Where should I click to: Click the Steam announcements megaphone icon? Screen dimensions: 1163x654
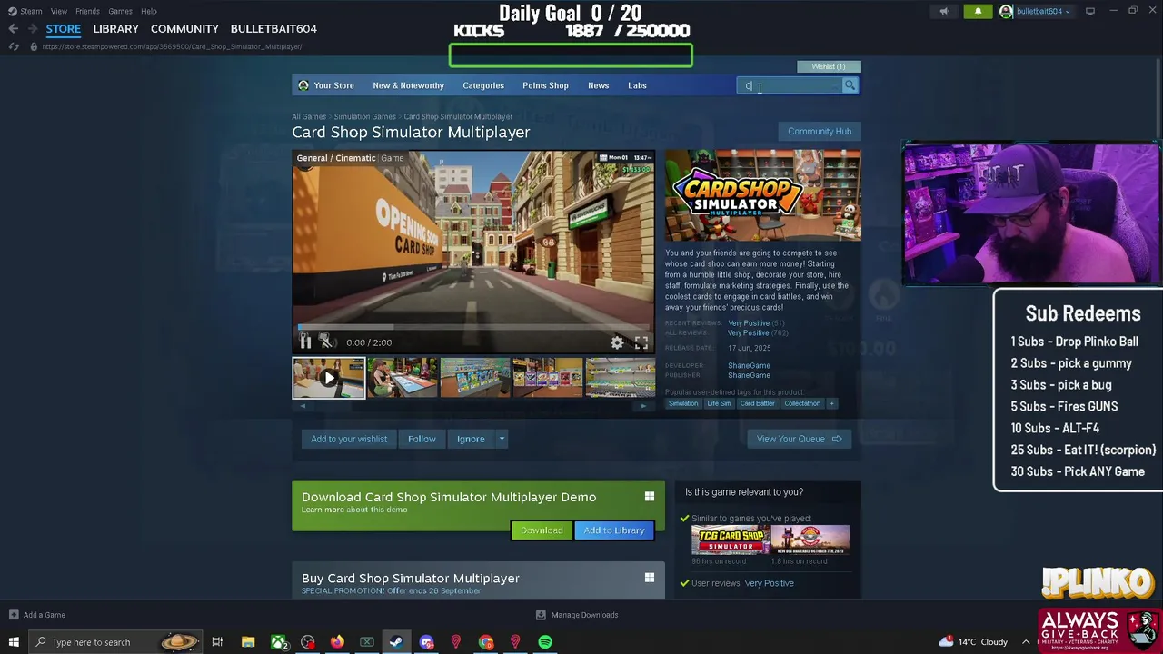pos(944,11)
